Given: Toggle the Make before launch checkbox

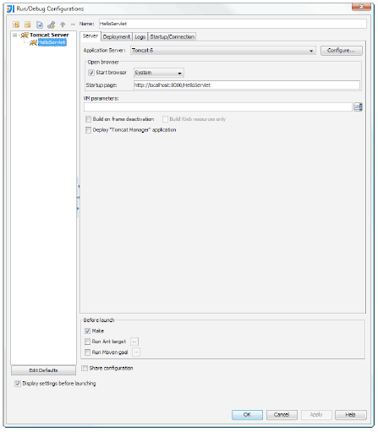Looking at the screenshot, I should pos(87,331).
